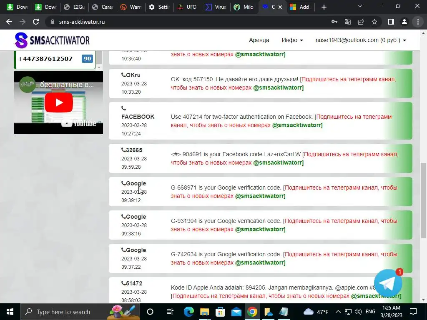Click the ENG language indicator
Screen dimensions: 427x320
click(370, 312)
